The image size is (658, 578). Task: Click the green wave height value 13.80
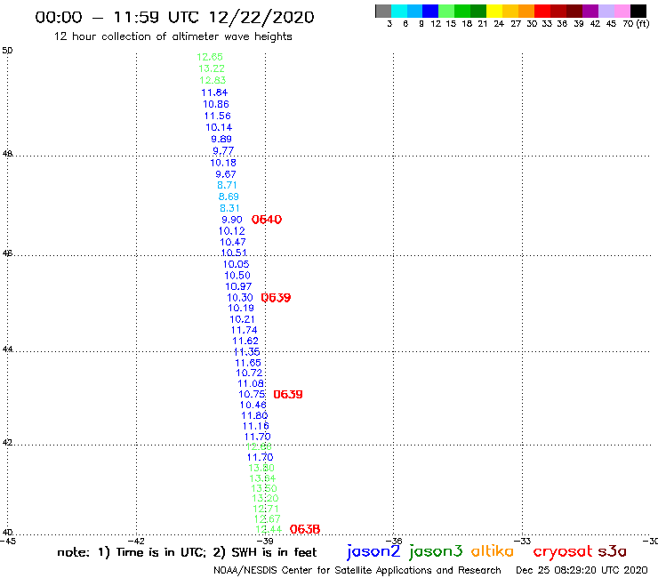tap(261, 468)
